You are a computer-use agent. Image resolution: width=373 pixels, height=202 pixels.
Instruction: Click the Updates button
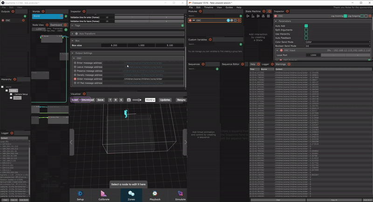pos(165,100)
